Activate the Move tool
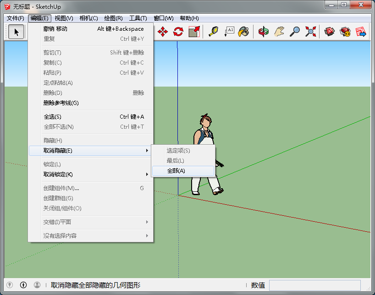Viewport: 375px width, 295px height. tap(163, 32)
